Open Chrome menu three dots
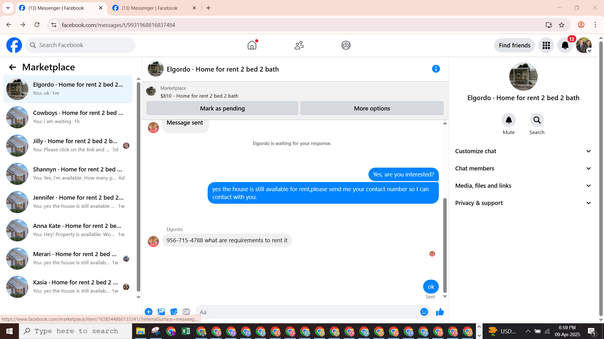 coord(595,25)
